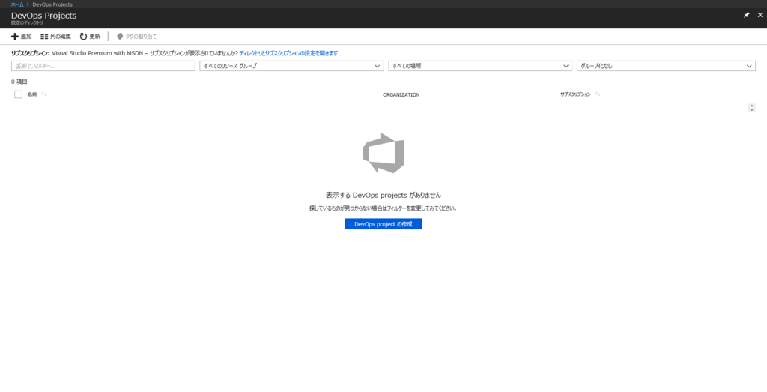Screen dimensions: 767x392
Task: Toggle the select-all checkbox by 名前
Action: 19,94
